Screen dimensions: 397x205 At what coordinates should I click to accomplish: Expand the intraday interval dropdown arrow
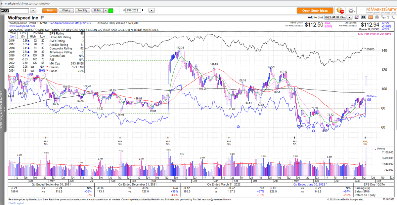pos(106,11)
